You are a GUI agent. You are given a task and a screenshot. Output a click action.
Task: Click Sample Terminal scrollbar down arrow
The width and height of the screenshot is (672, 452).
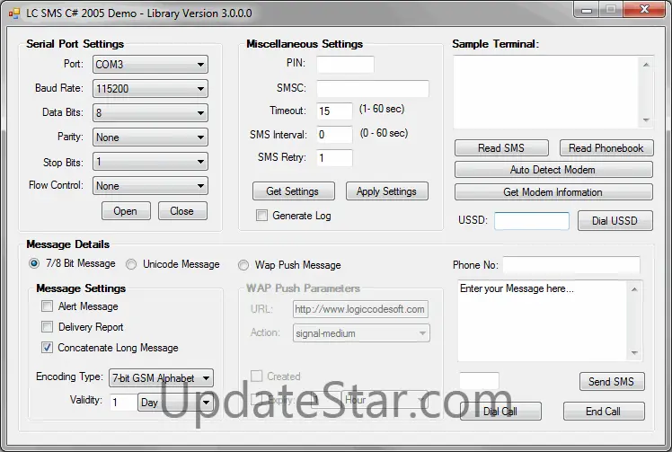[x=646, y=120]
